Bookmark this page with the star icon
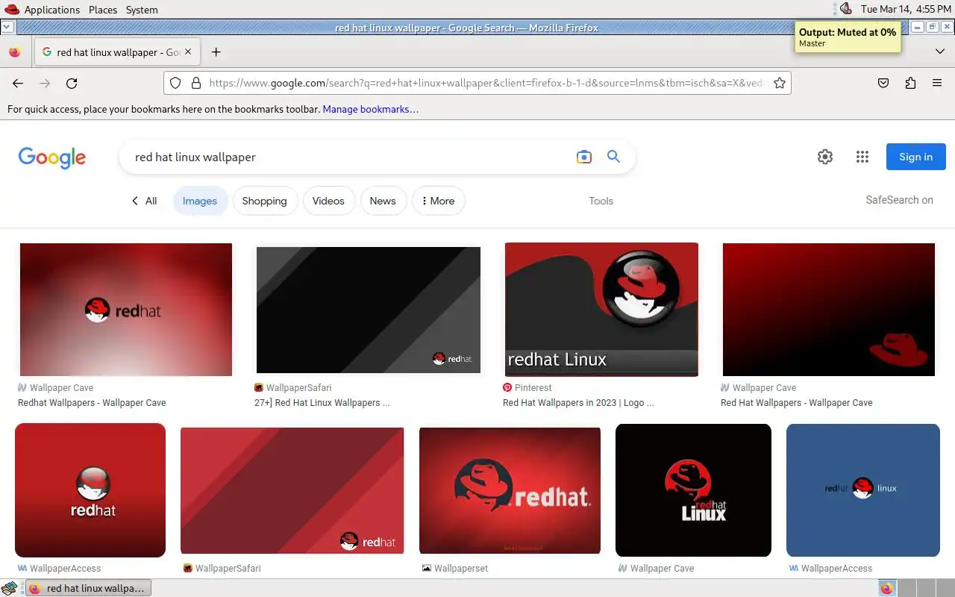Image resolution: width=955 pixels, height=597 pixels. pyautogui.click(x=780, y=84)
